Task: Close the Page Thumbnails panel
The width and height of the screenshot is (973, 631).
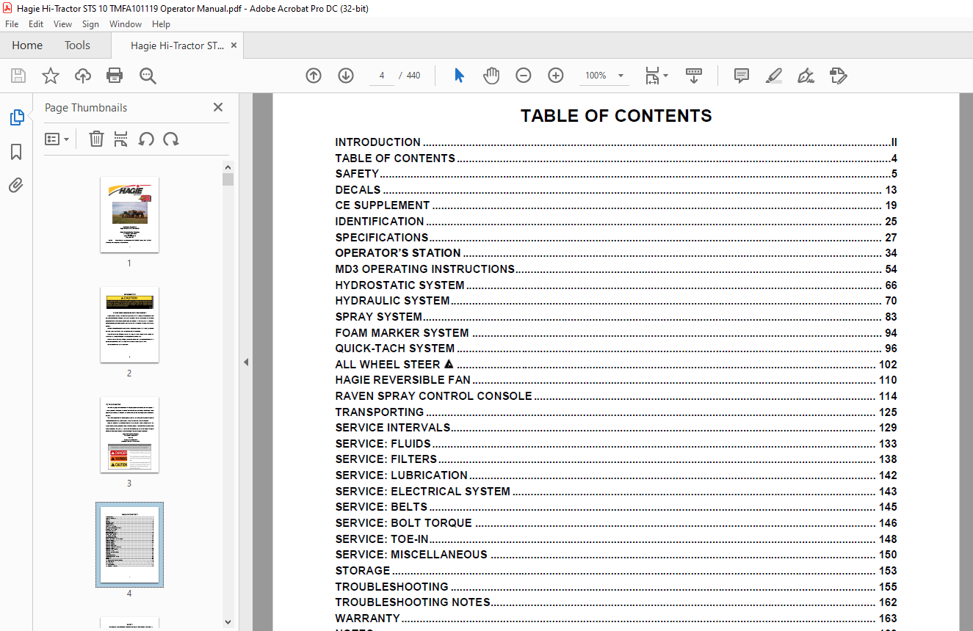Action: 218,107
